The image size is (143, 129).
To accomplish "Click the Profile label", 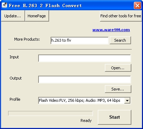I will [x=15, y=99].
